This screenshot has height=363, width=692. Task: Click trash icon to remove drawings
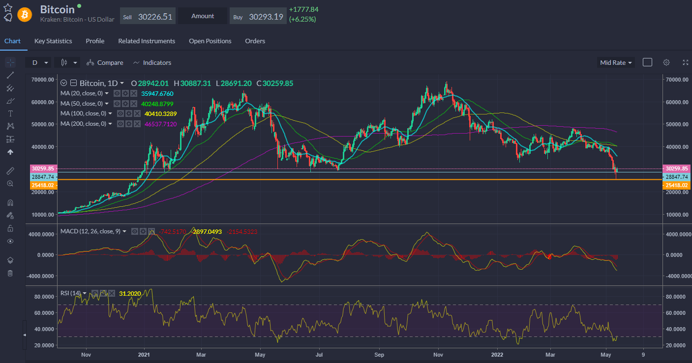[x=10, y=273]
